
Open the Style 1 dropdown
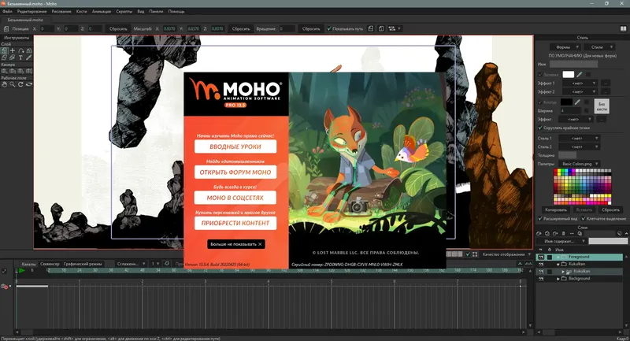coord(580,138)
